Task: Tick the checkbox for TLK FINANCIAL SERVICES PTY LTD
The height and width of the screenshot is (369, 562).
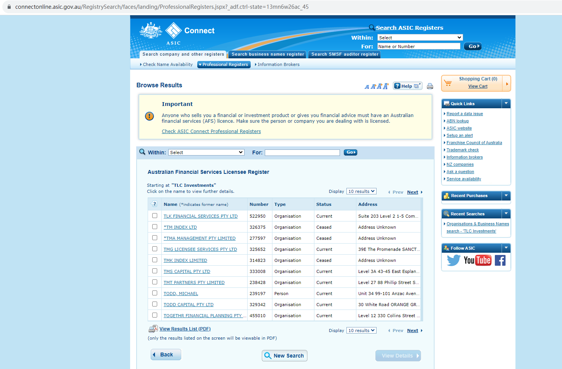Action: click(155, 216)
